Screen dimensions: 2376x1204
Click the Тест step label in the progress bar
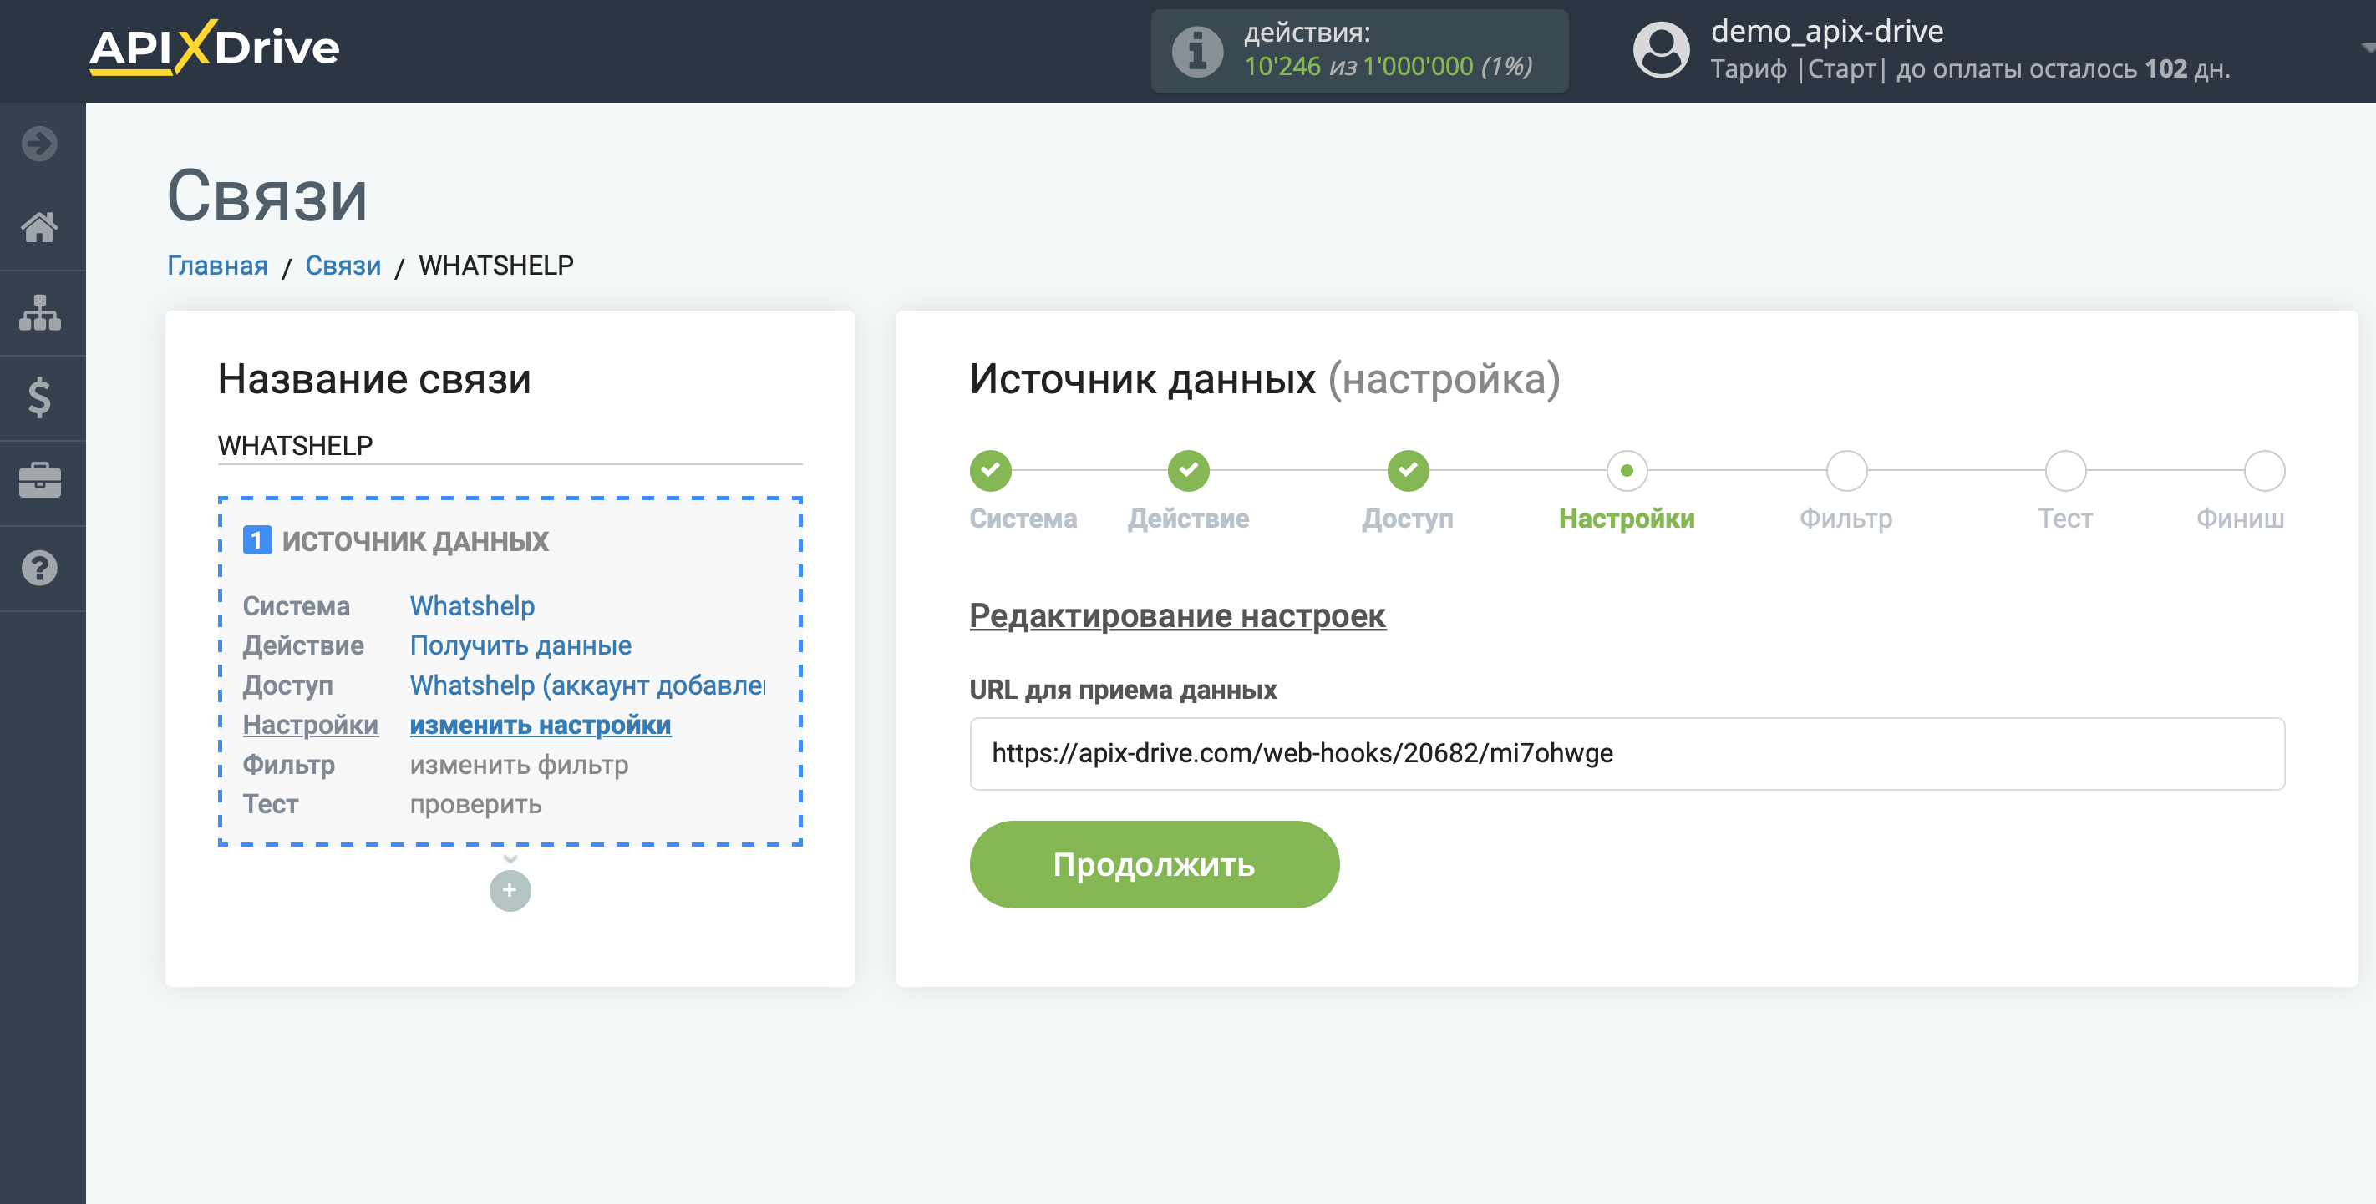click(2065, 519)
